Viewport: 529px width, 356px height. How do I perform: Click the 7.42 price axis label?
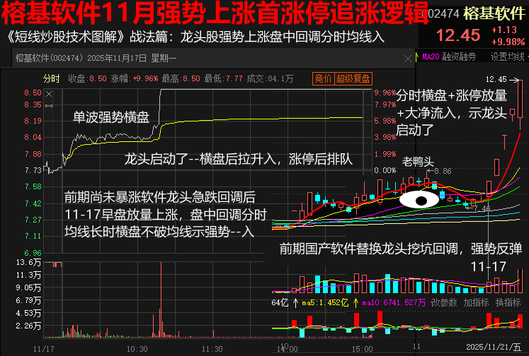point(33,203)
